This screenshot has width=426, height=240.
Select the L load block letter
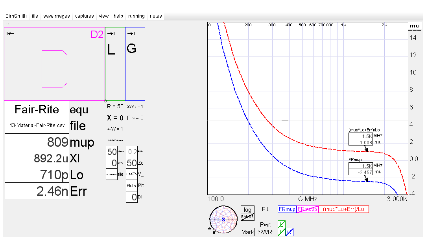[111, 49]
